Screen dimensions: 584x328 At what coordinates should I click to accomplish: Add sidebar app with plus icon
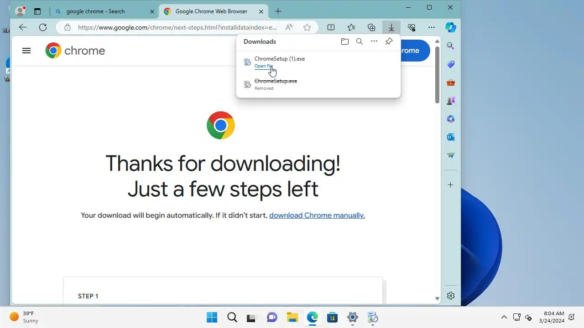(451, 185)
